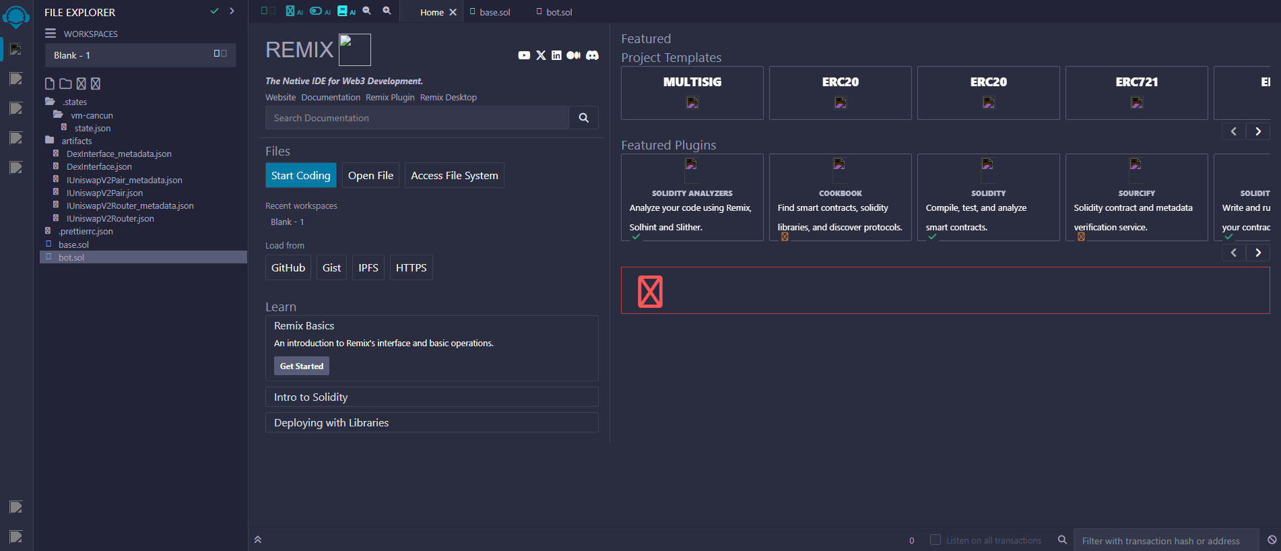
Task: Click Access File System button
Action: click(x=455, y=175)
